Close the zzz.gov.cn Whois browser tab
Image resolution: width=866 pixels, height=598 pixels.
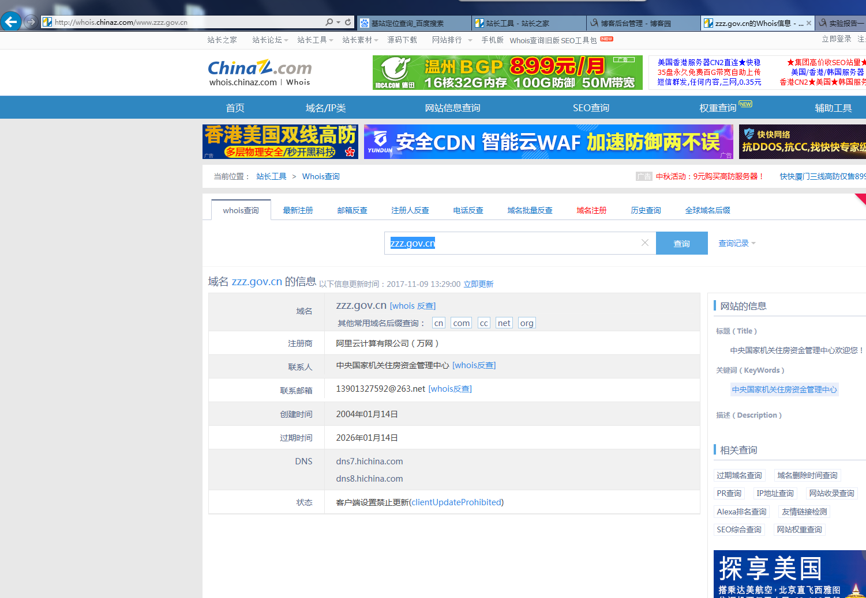(809, 23)
